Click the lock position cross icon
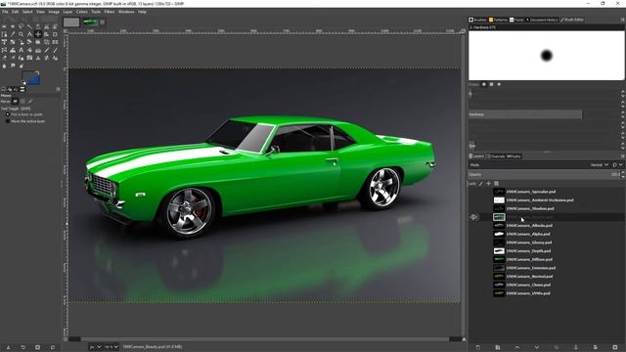The height and width of the screenshot is (352, 626). (488, 184)
